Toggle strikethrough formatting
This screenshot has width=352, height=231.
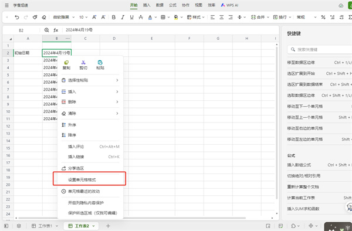[141, 17]
